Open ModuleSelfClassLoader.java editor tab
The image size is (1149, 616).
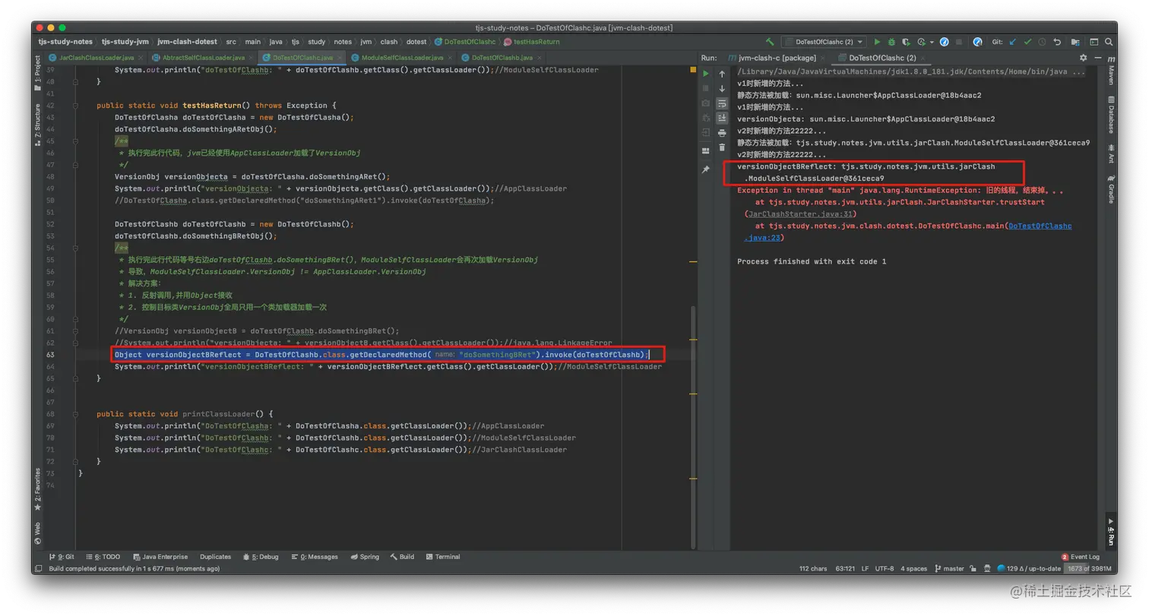402,58
